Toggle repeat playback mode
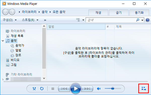This screenshot has height=95, width=151. pyautogui.click(x=42, y=89)
